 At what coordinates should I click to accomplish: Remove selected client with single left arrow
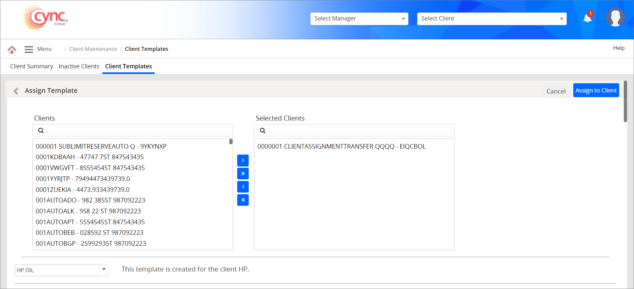[x=243, y=187]
